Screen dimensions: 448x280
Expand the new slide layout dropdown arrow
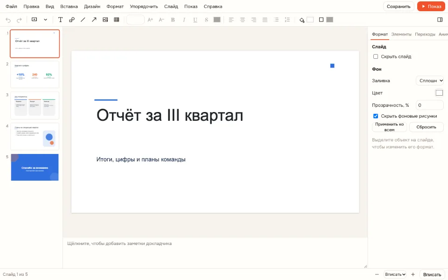pos(45,20)
